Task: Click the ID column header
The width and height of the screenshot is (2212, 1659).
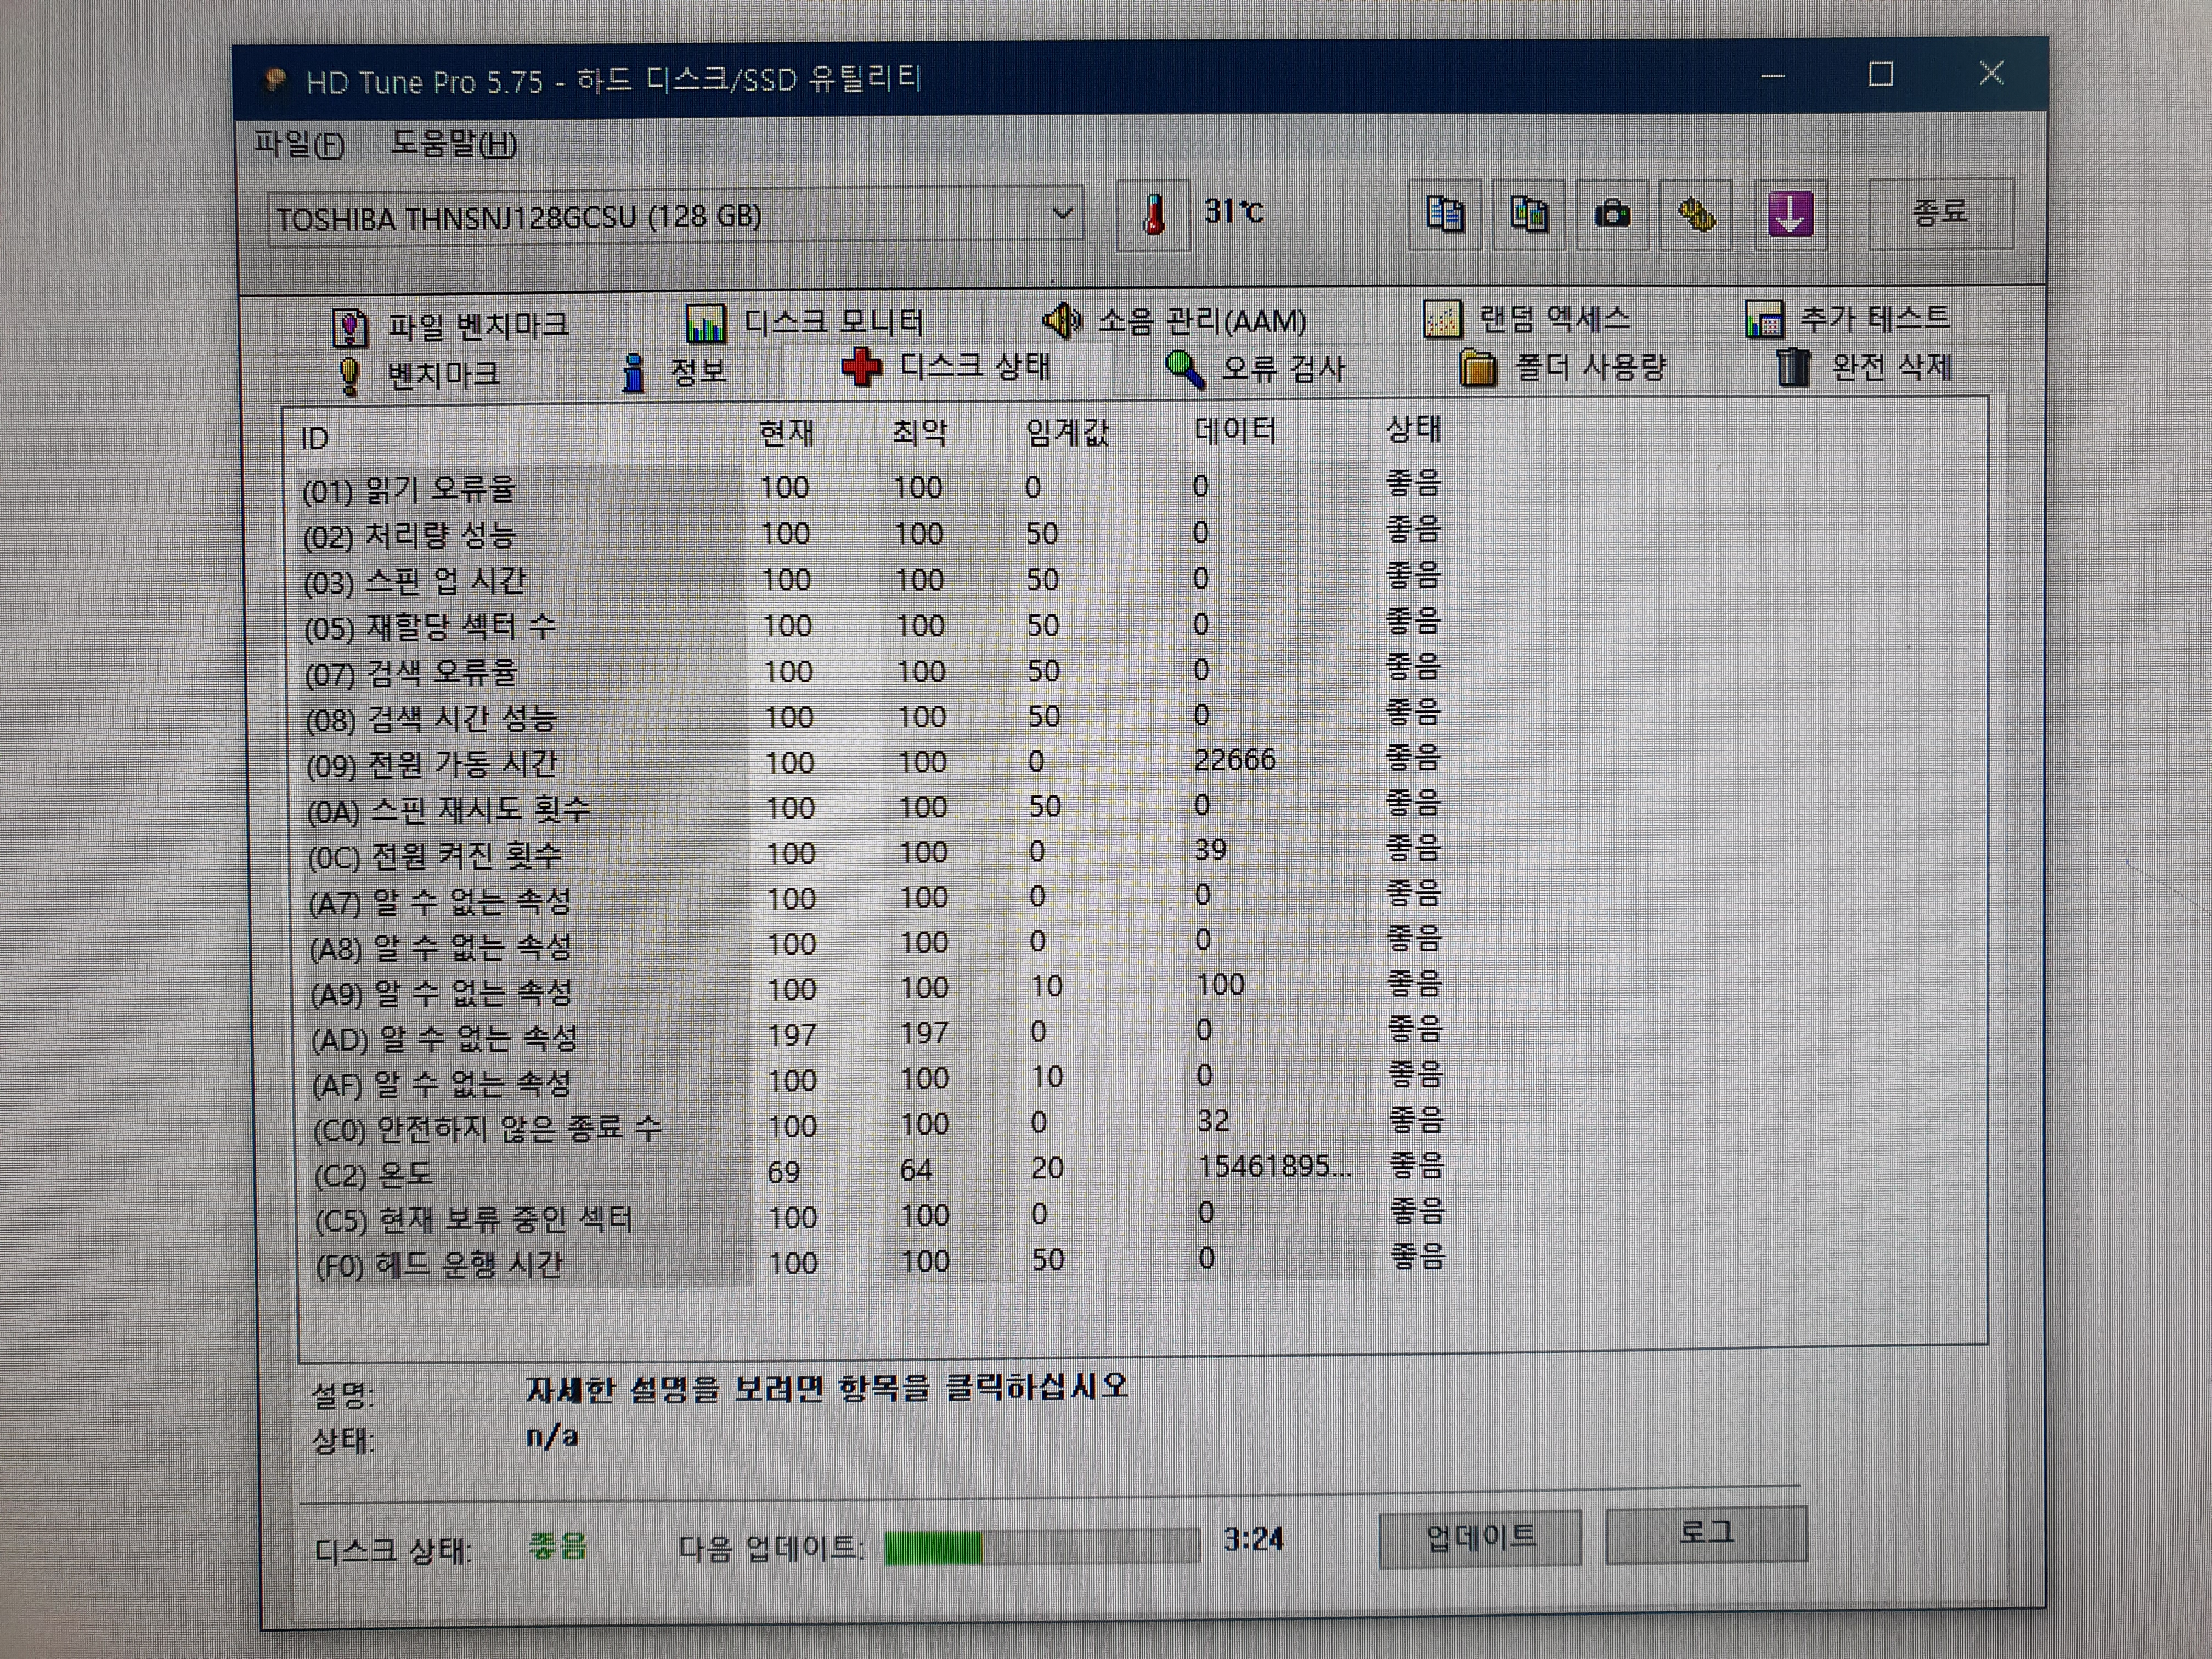Action: click(x=314, y=439)
